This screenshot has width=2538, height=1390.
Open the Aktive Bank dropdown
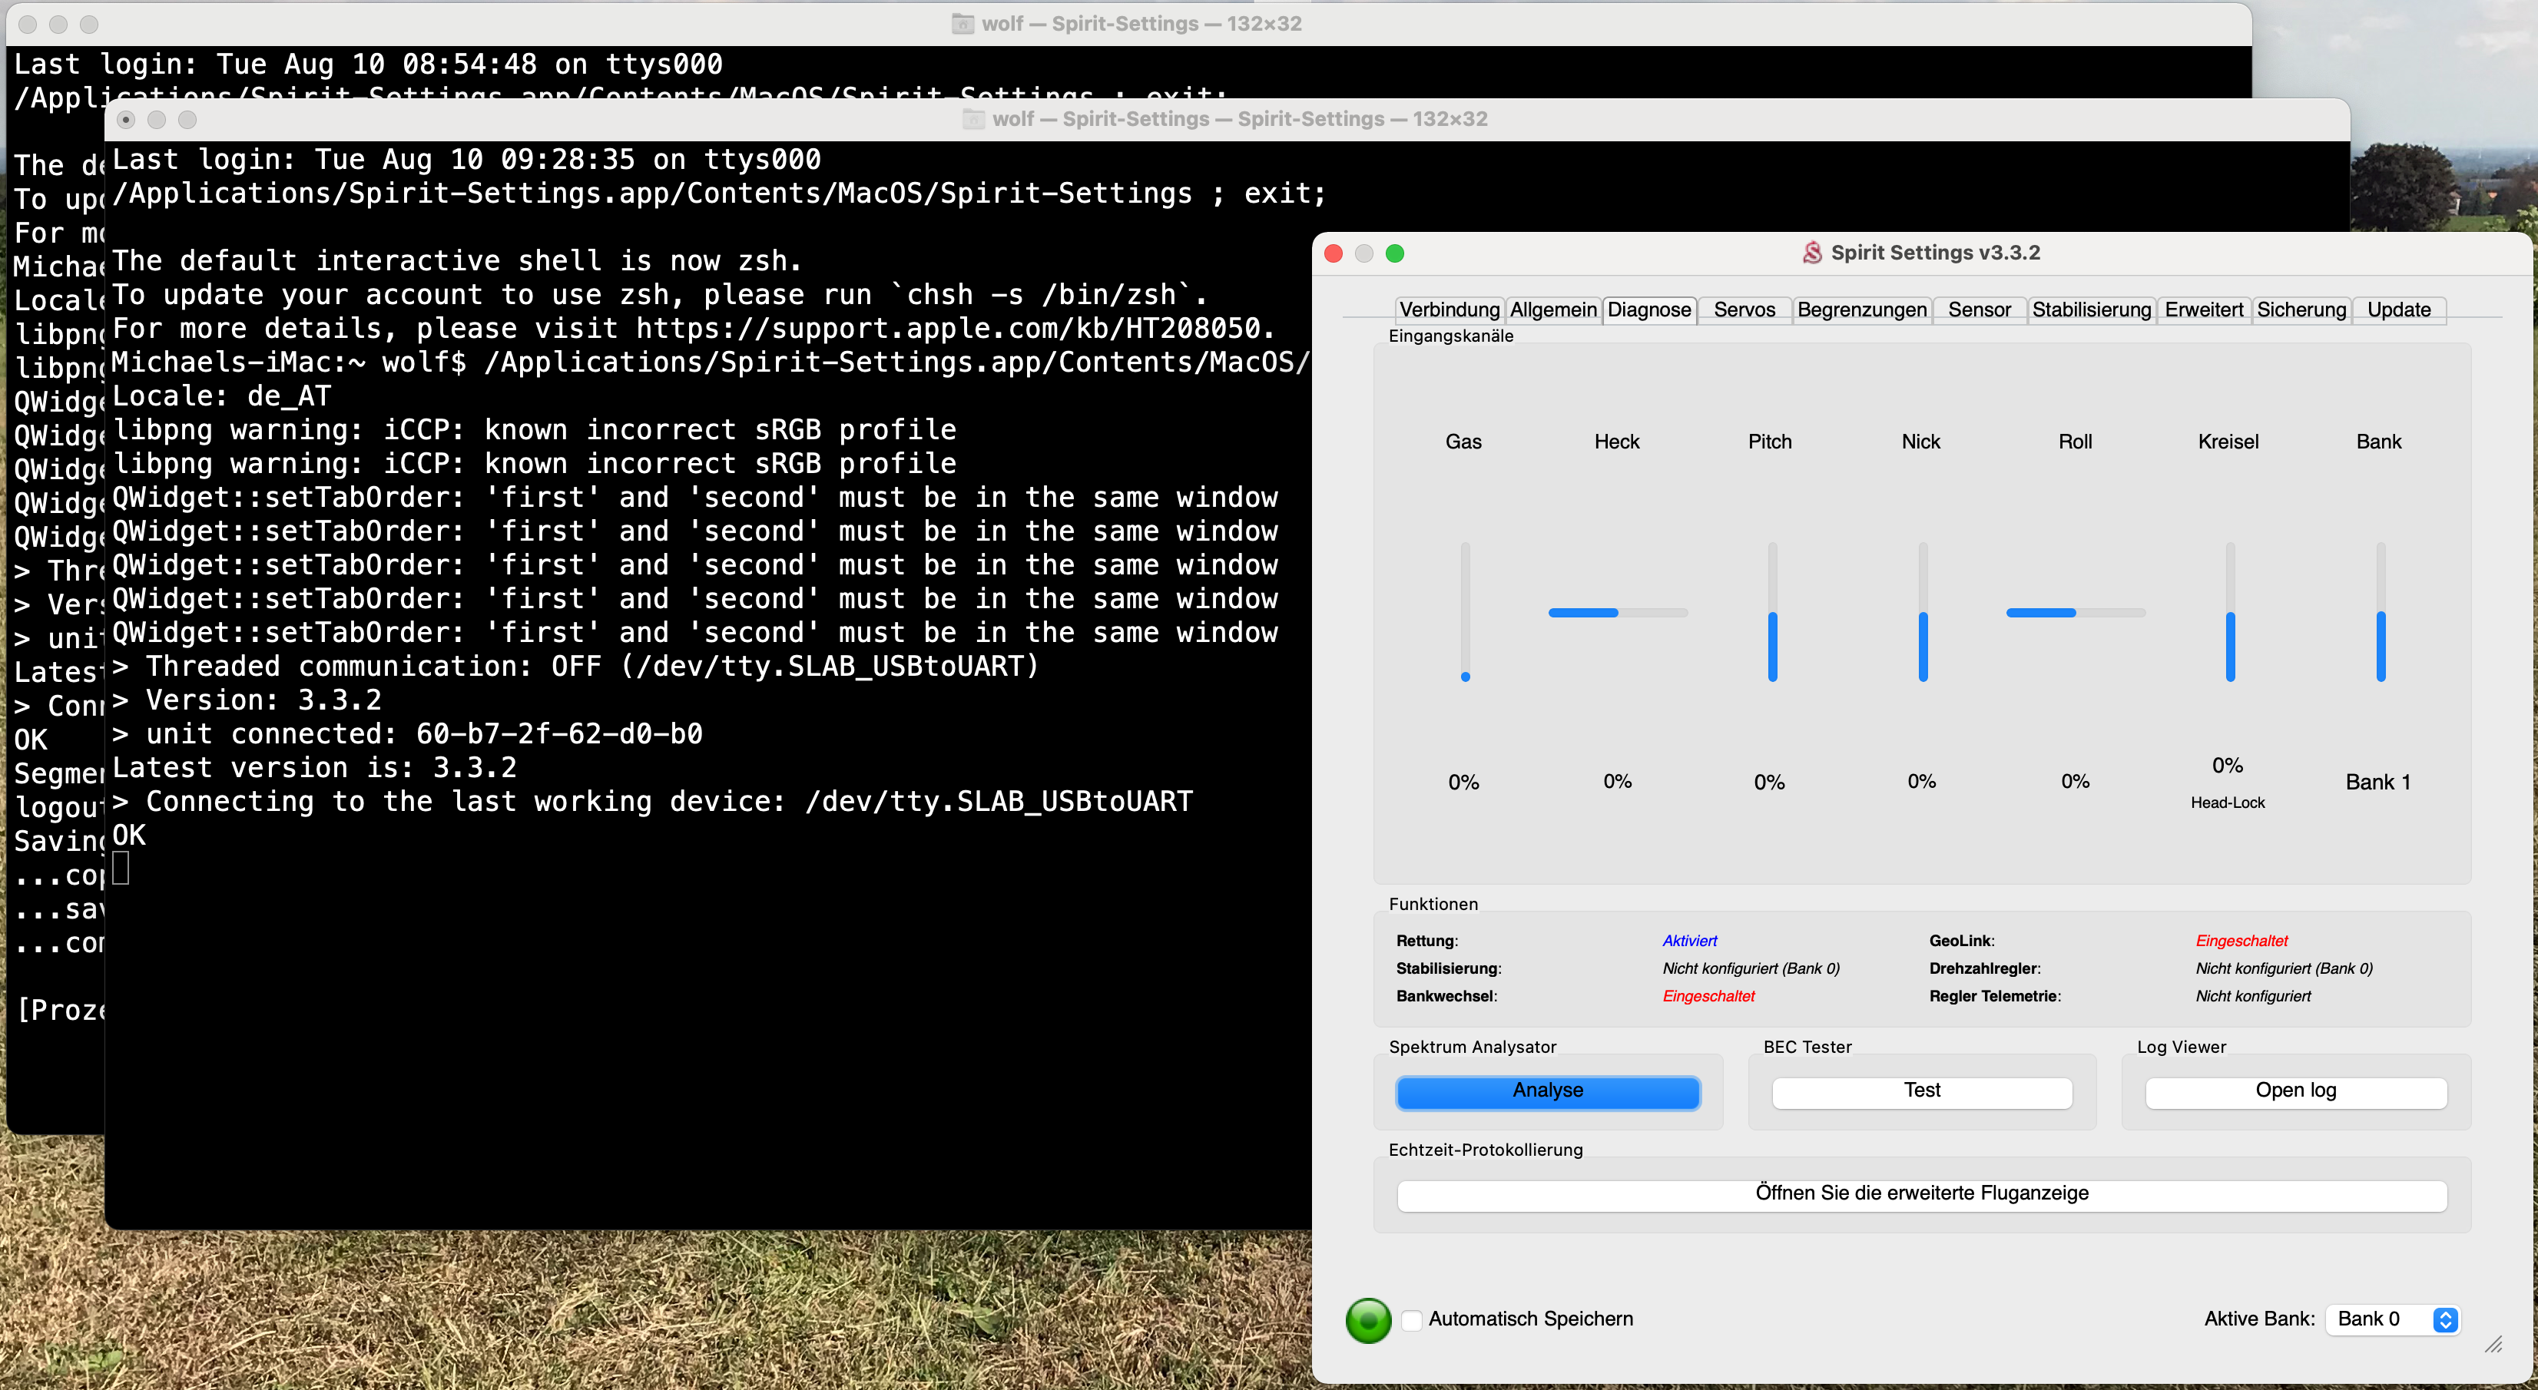click(x=2392, y=1319)
